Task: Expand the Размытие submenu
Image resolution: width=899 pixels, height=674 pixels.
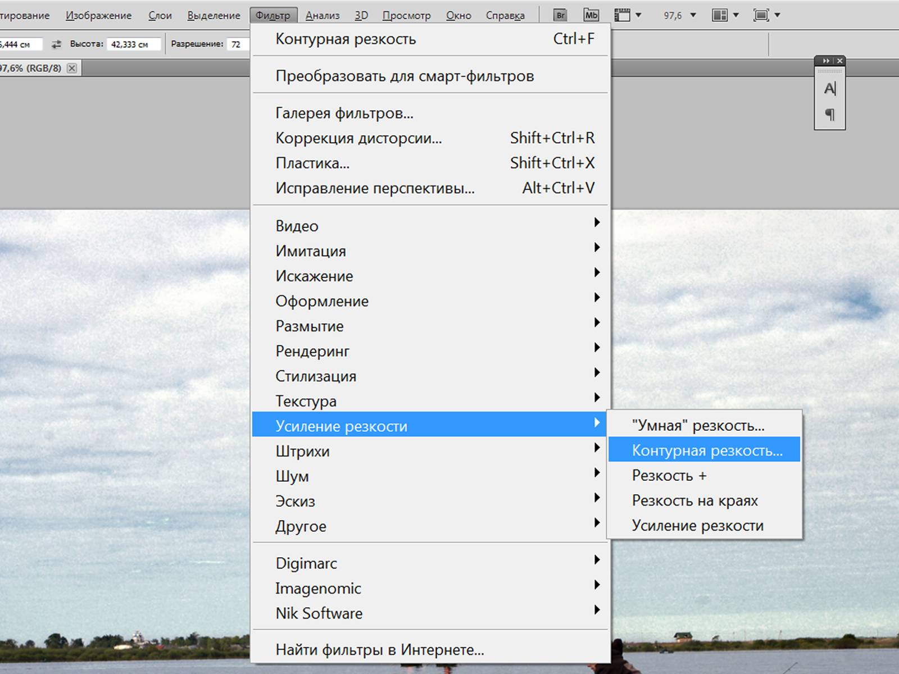Action: point(430,326)
